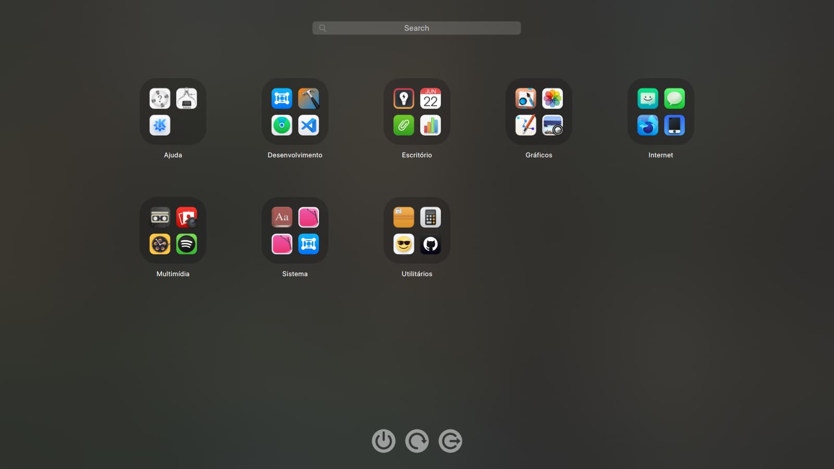Viewport: 834px width, 469px height.
Task: Click the Sistema folder label
Action: coord(295,274)
